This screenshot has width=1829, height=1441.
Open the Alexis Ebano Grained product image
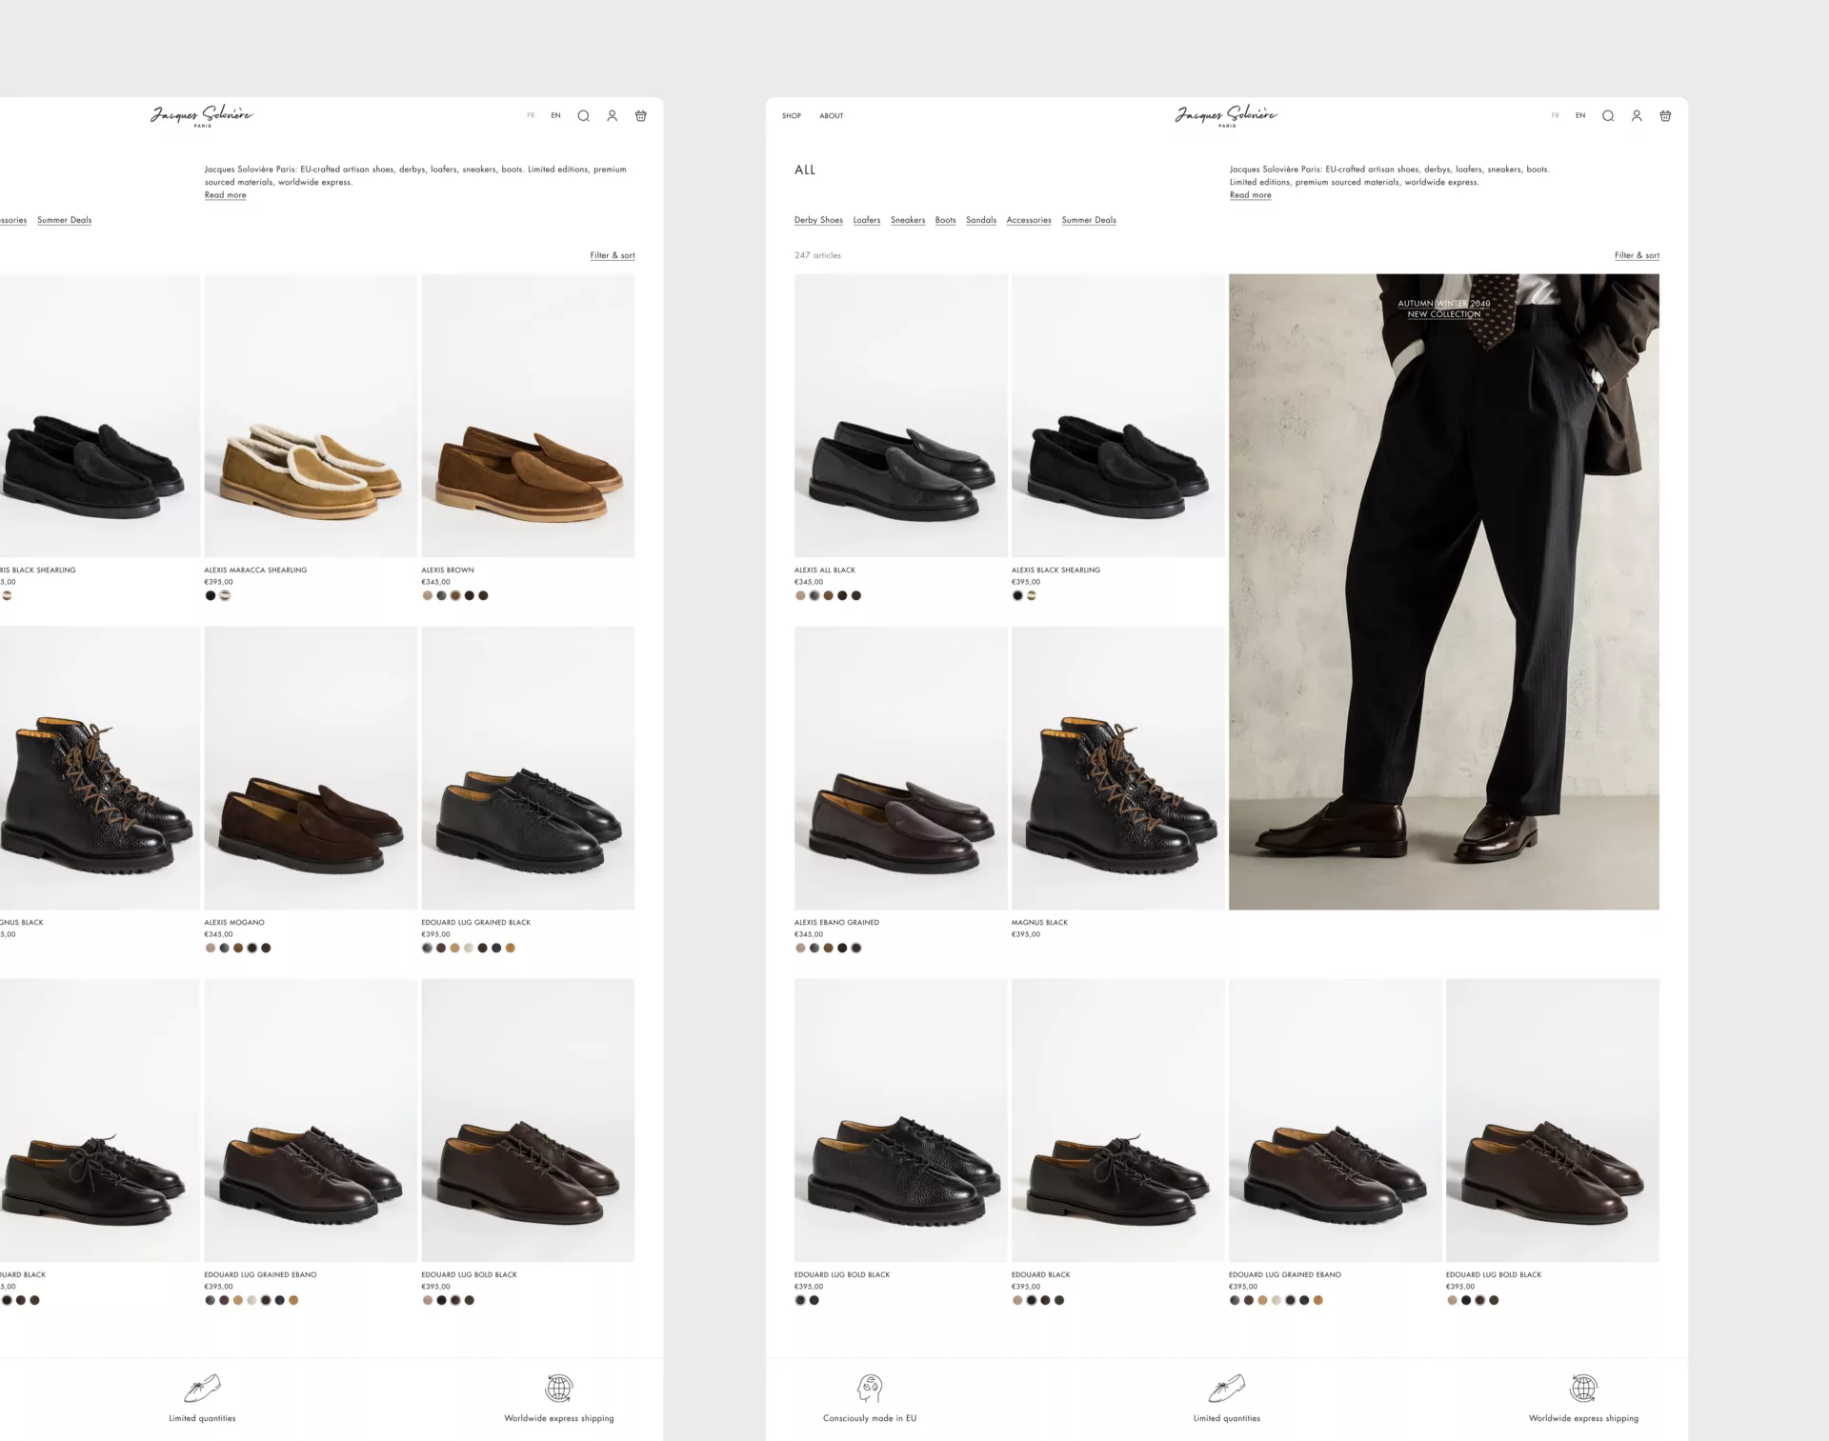click(900, 768)
